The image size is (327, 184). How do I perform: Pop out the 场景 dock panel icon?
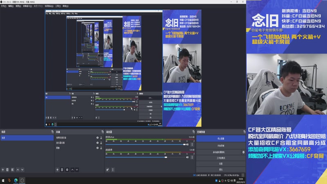click(x=52, y=132)
